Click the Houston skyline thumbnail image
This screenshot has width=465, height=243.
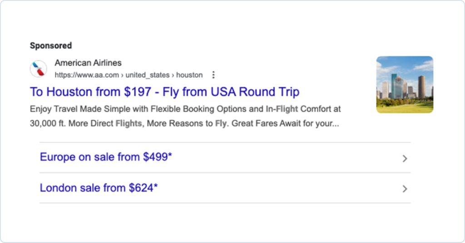405,84
